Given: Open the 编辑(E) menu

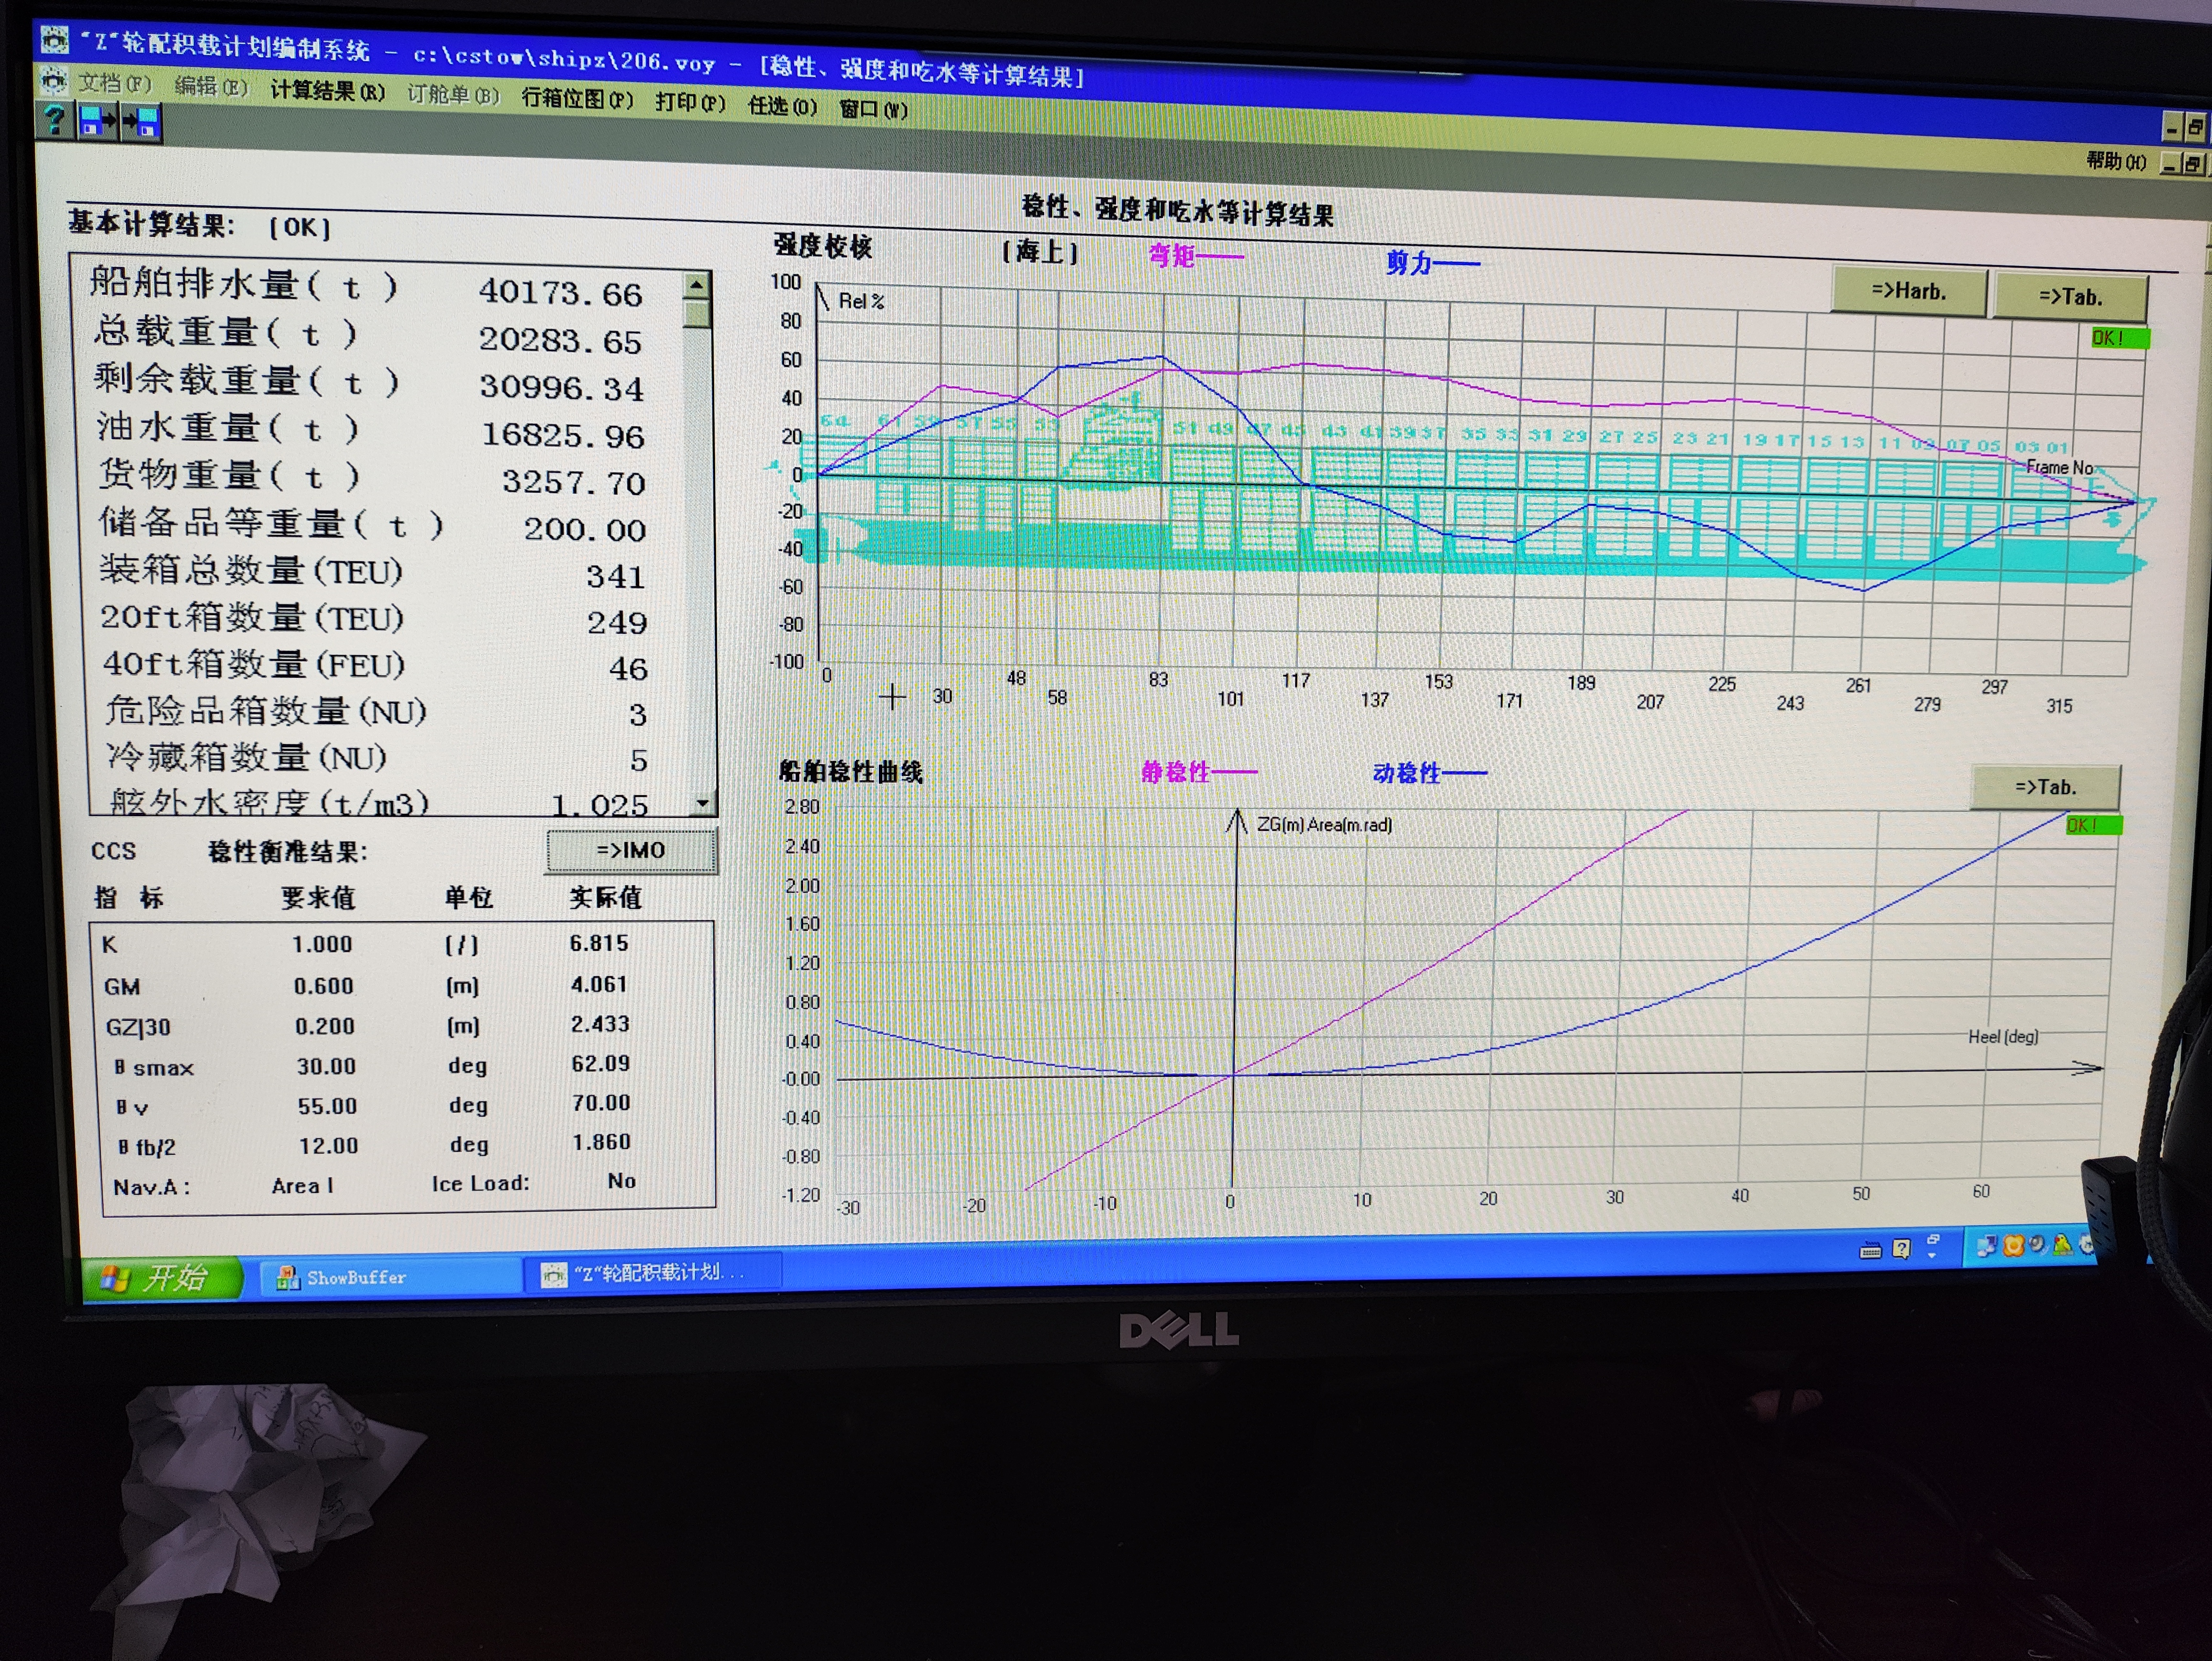Looking at the screenshot, I should coord(211,87).
